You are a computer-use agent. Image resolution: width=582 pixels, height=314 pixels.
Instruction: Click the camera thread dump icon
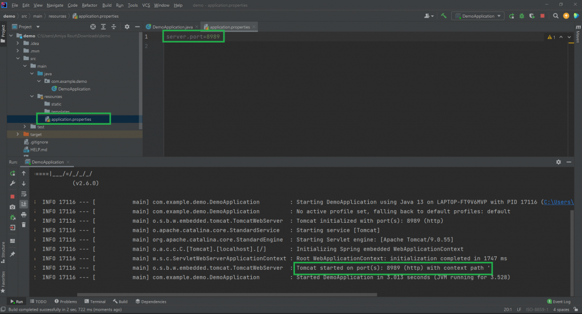[x=13, y=207]
